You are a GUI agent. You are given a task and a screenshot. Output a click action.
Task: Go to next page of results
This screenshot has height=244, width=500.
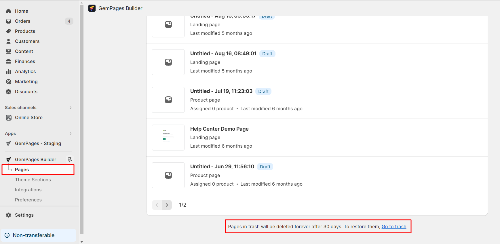click(167, 205)
